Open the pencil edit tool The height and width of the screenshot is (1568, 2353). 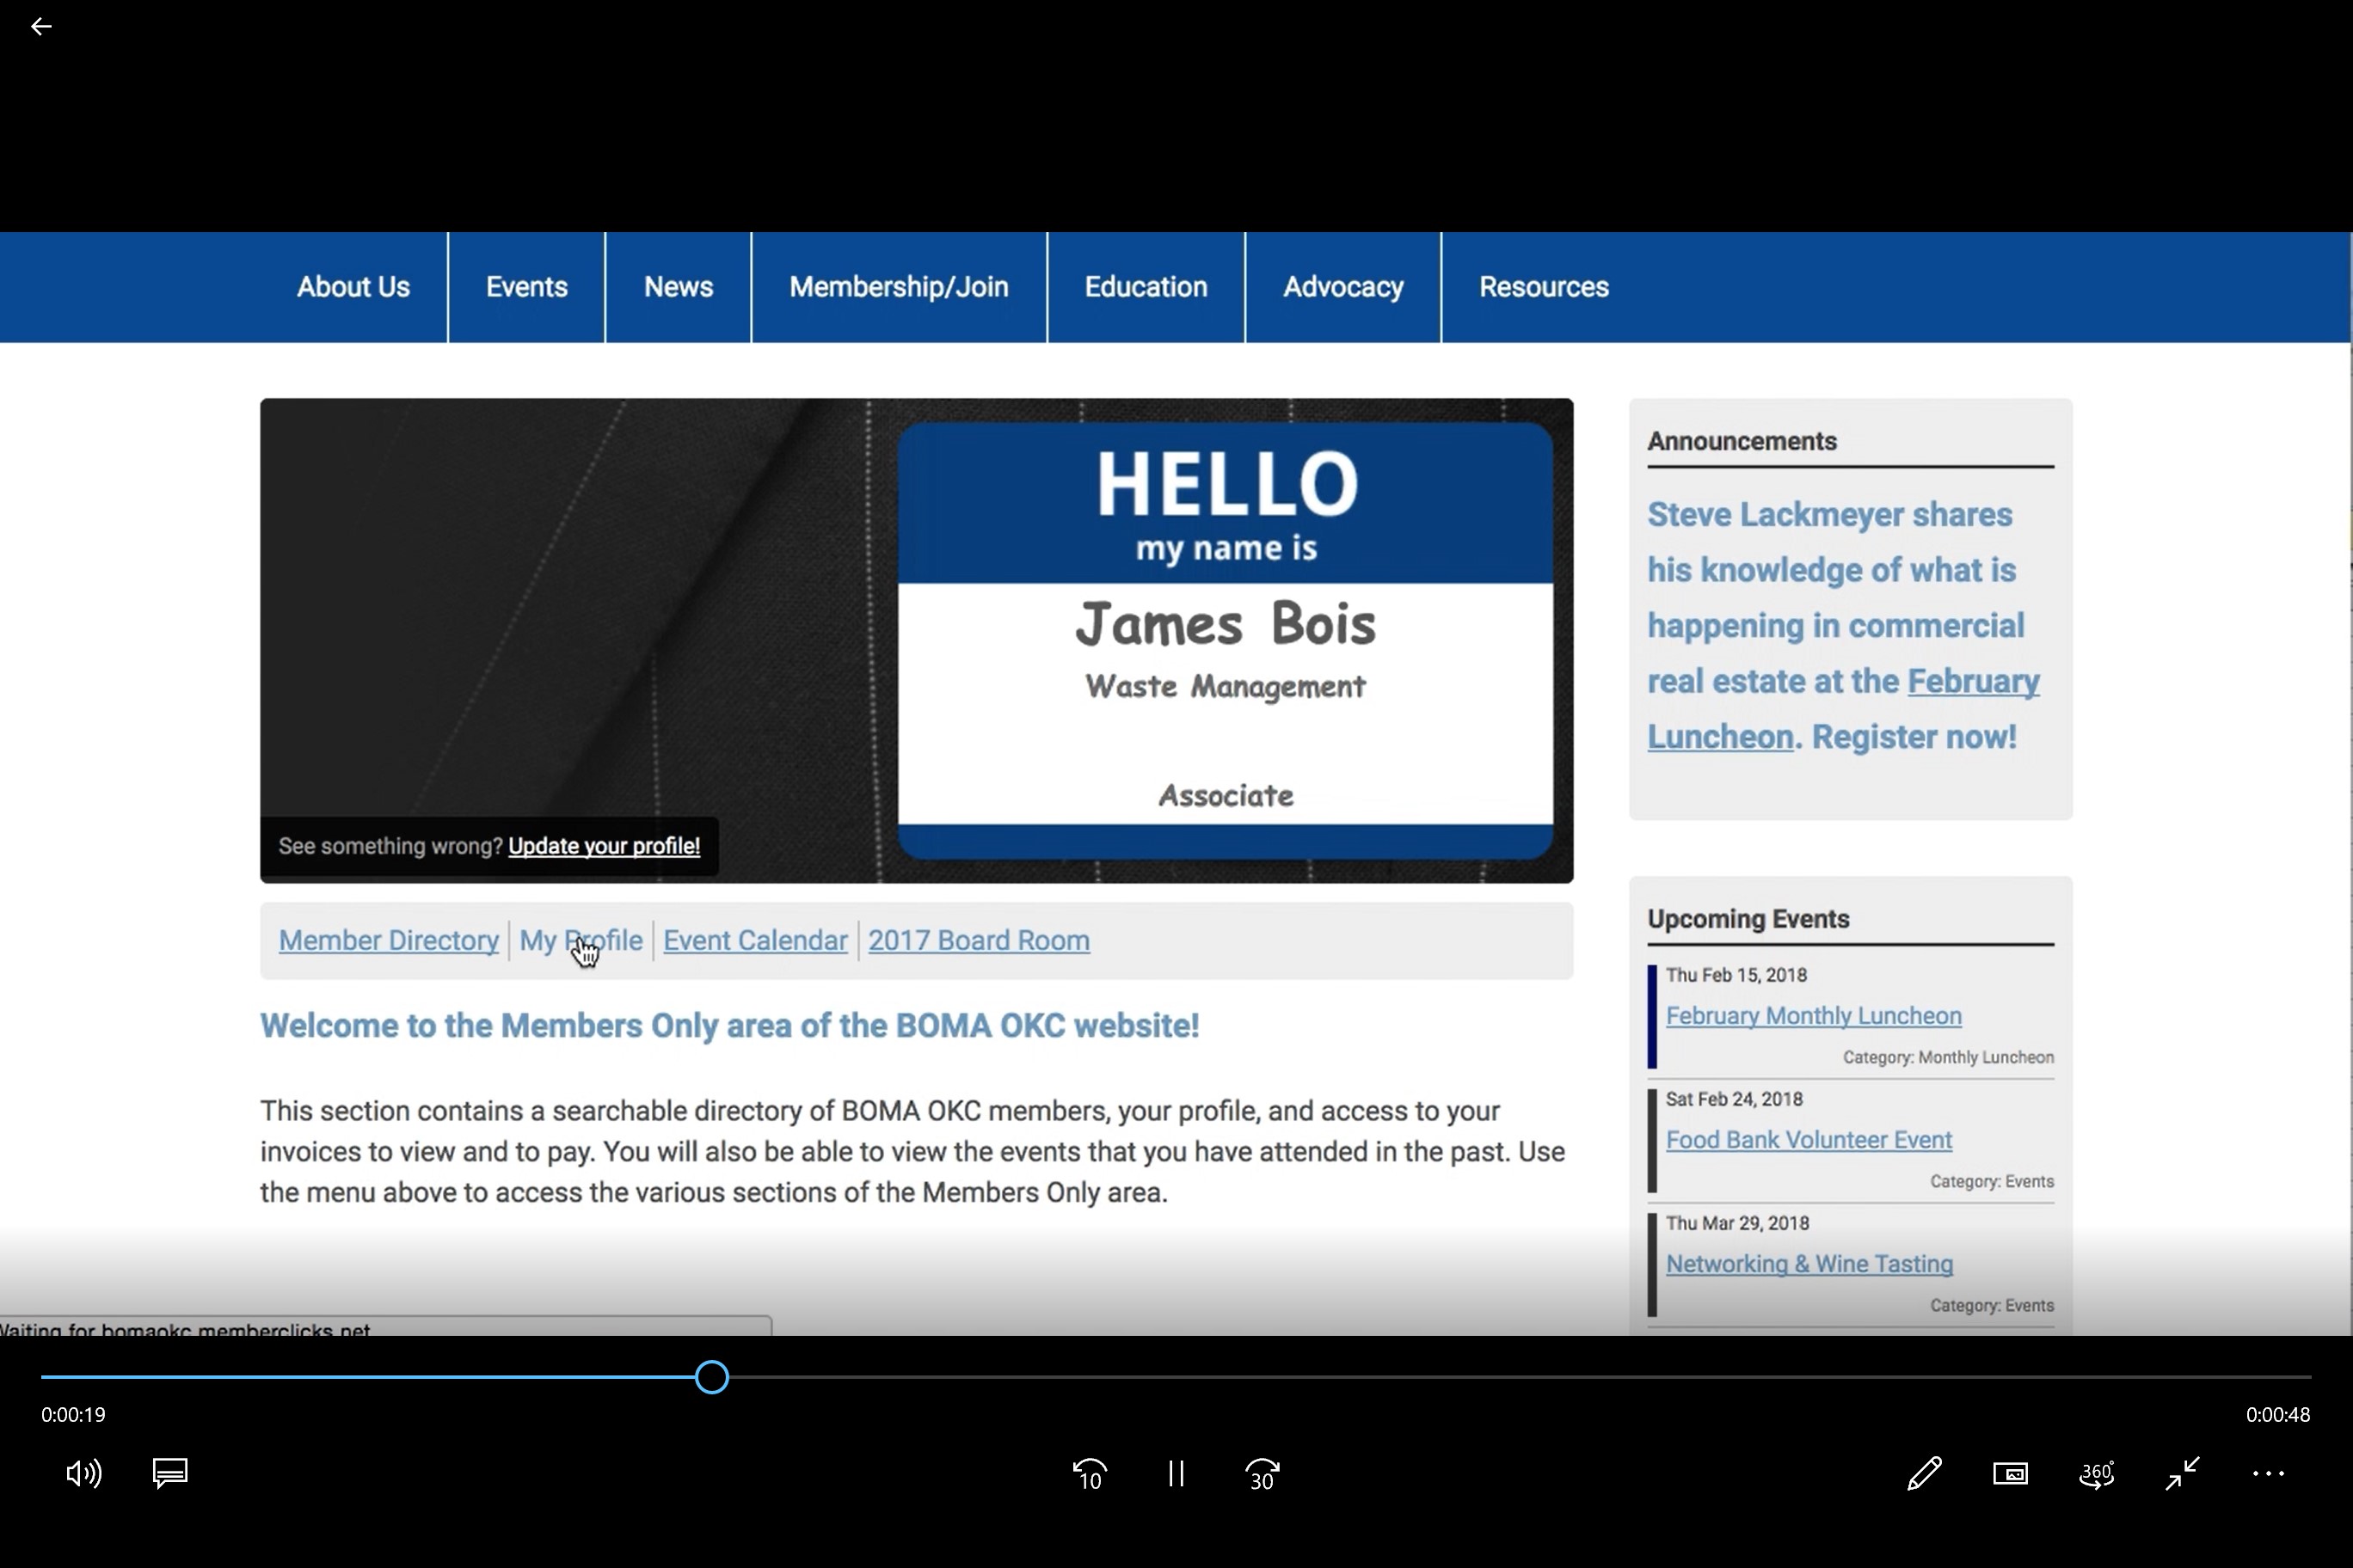(1924, 1473)
